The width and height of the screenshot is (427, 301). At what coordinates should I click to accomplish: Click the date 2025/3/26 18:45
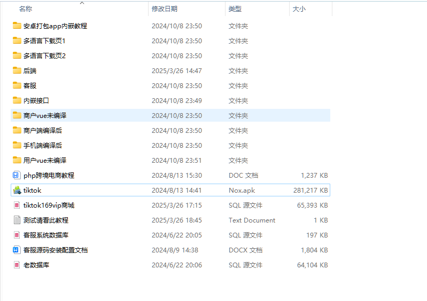point(177,220)
